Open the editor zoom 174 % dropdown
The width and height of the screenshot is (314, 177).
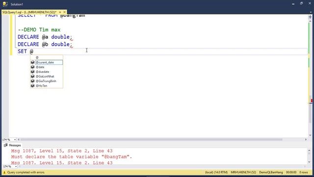pyautogui.click(x=15, y=140)
